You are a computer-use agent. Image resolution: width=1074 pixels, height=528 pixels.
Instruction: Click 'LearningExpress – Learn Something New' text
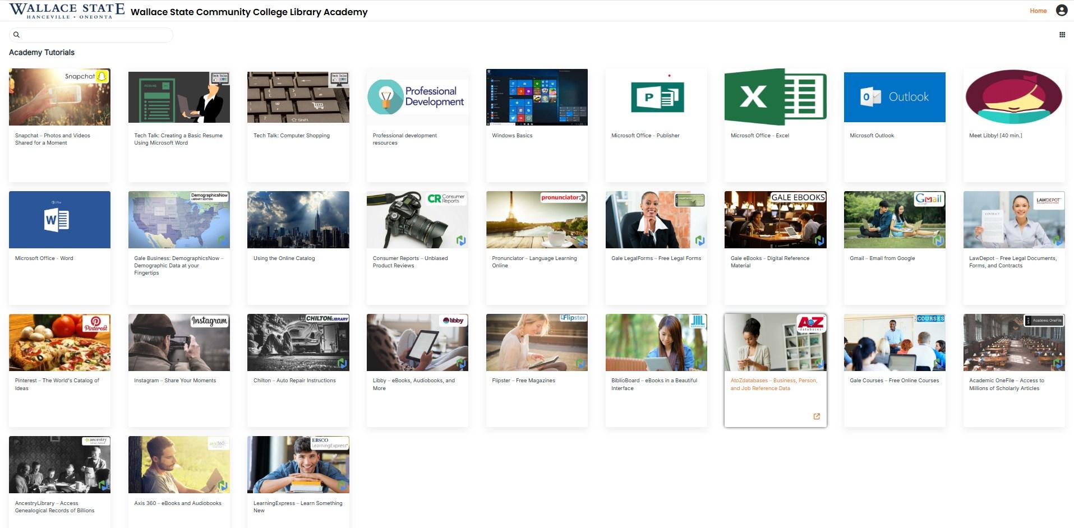[298, 507]
